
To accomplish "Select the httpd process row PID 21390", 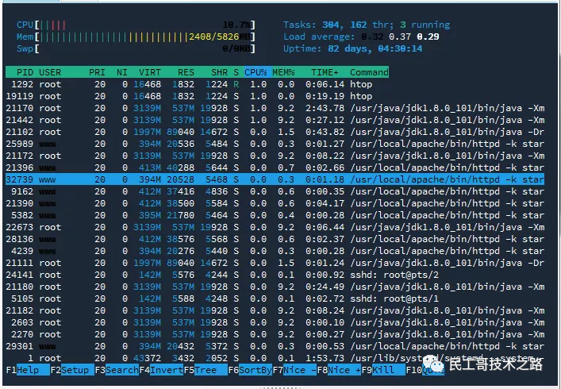I will [275, 203].
